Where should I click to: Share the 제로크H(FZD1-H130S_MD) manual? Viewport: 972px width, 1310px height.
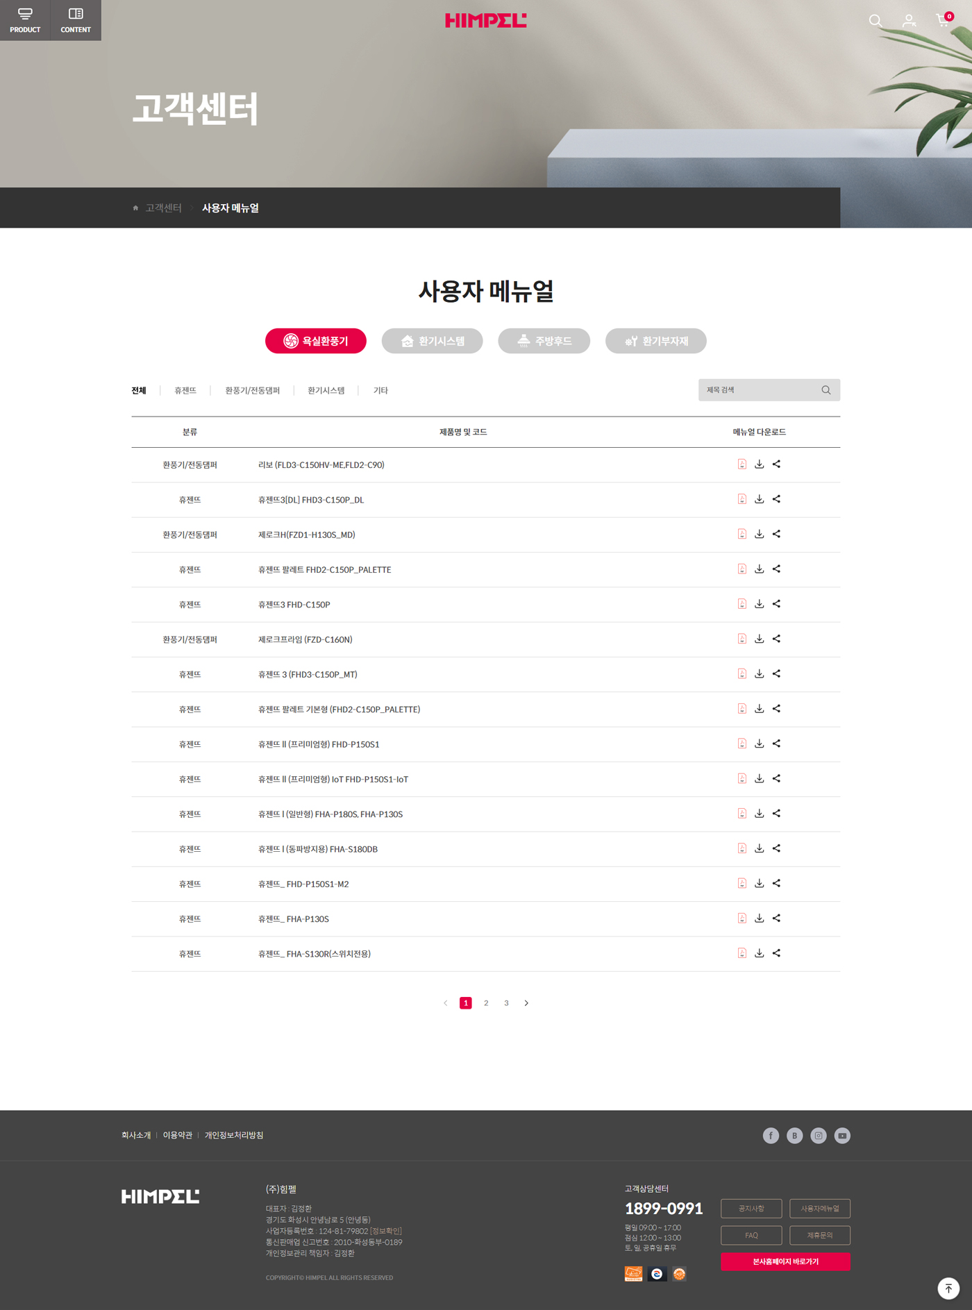pos(776,535)
